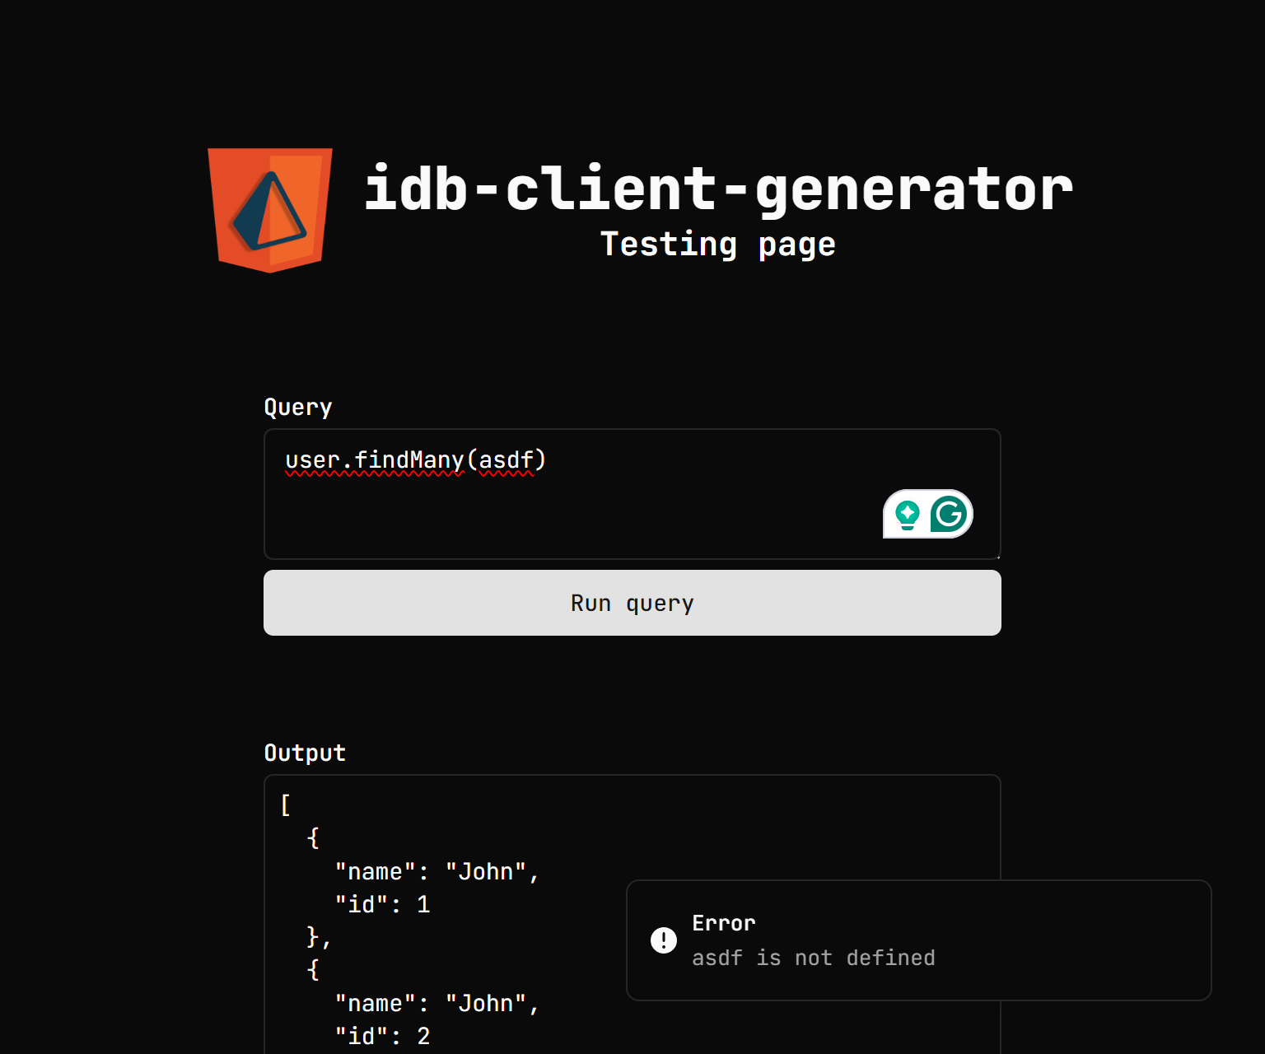The width and height of the screenshot is (1265, 1054).
Task: Click the '"id": 1' output line
Action: pyautogui.click(x=383, y=905)
